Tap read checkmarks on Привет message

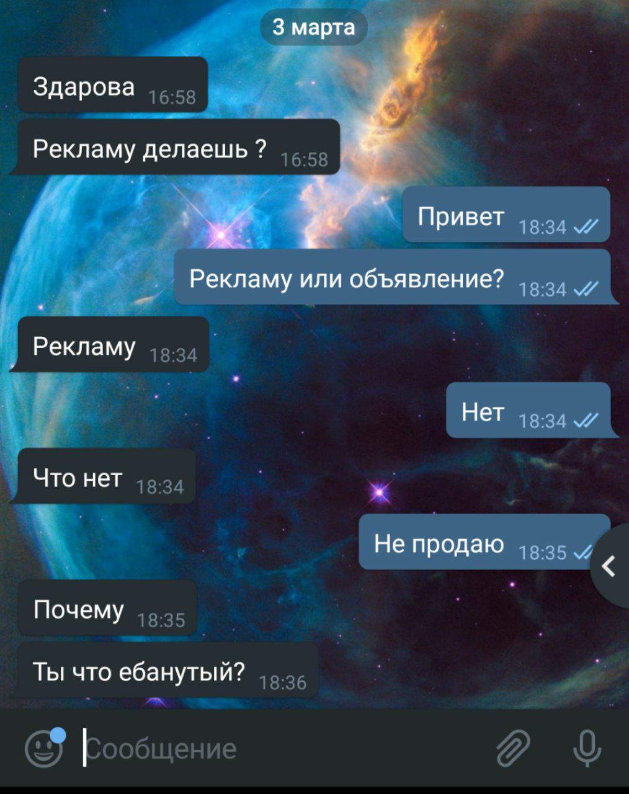coord(586,228)
